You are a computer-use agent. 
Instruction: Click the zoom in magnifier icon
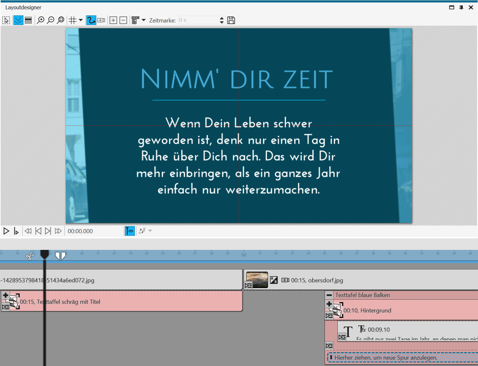(x=41, y=20)
